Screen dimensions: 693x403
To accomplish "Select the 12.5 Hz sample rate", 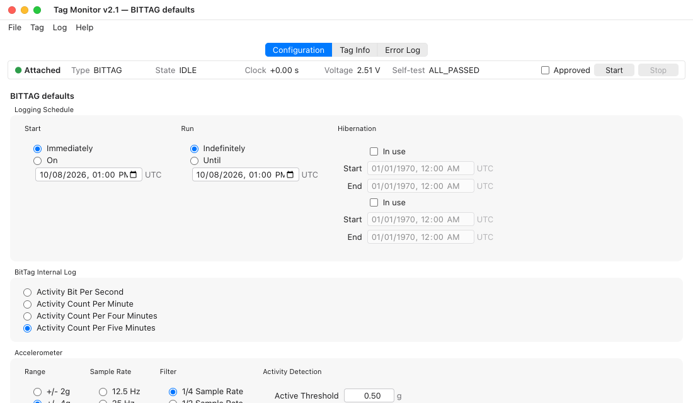I will (x=103, y=392).
